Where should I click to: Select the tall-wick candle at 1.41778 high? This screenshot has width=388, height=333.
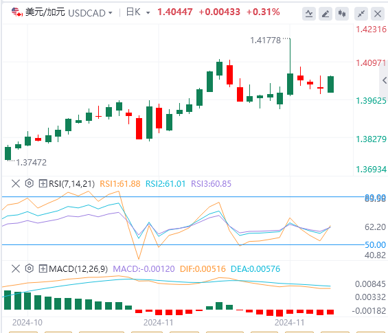290,67
